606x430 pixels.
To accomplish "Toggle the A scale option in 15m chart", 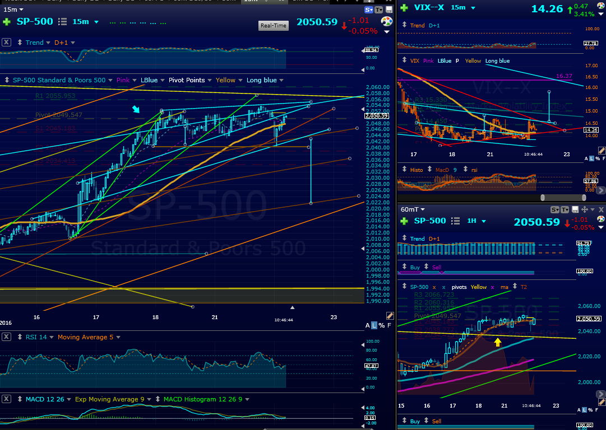I will 368,325.
